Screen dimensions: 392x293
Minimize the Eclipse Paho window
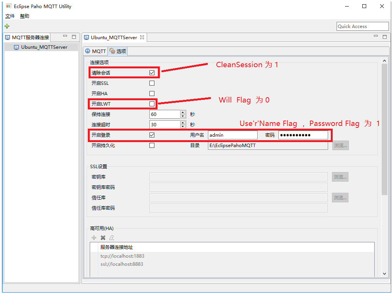click(347, 6)
